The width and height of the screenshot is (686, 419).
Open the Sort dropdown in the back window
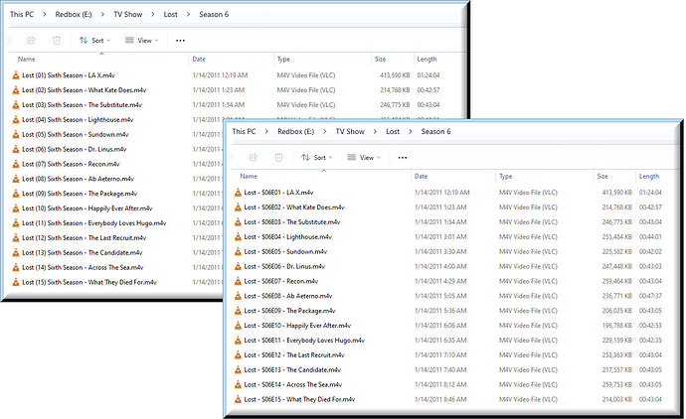[x=94, y=40]
